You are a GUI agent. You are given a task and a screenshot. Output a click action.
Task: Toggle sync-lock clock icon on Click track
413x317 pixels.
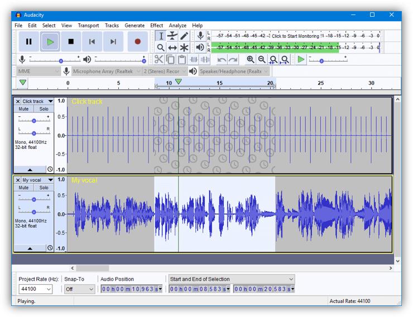[50, 169]
